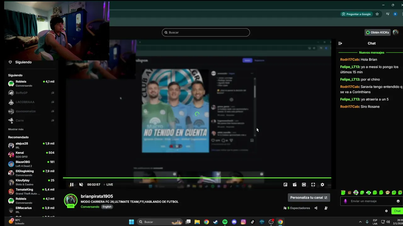
Task: Open offline BoffeGP channel
Action: pos(31,93)
